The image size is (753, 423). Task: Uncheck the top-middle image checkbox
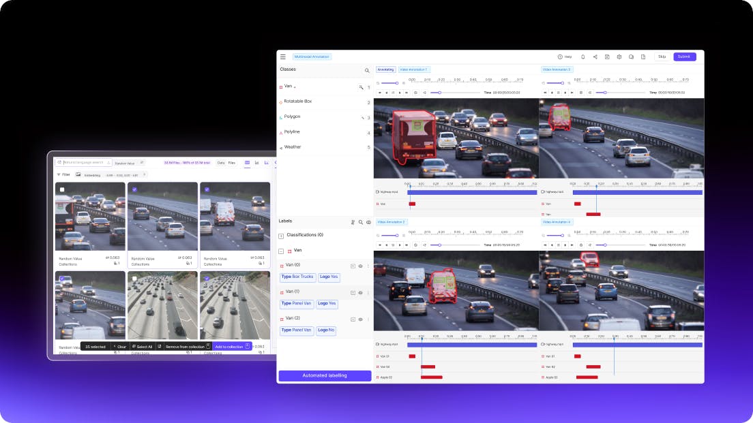click(x=134, y=189)
